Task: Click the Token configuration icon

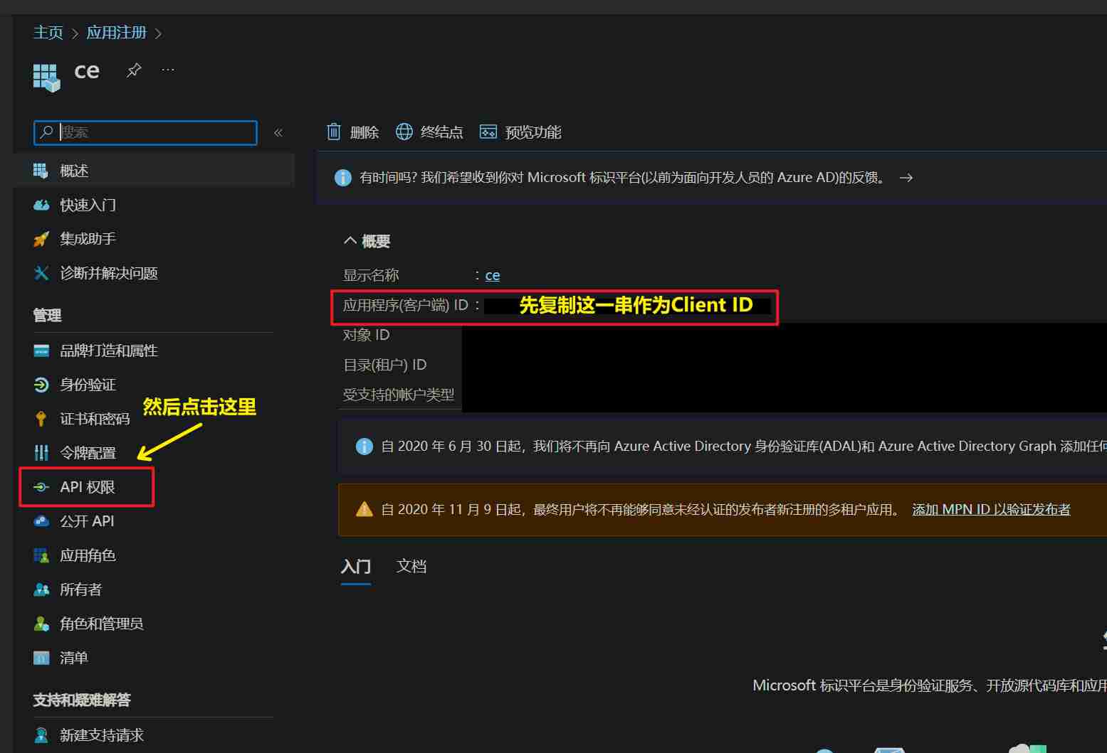Action: click(41, 453)
